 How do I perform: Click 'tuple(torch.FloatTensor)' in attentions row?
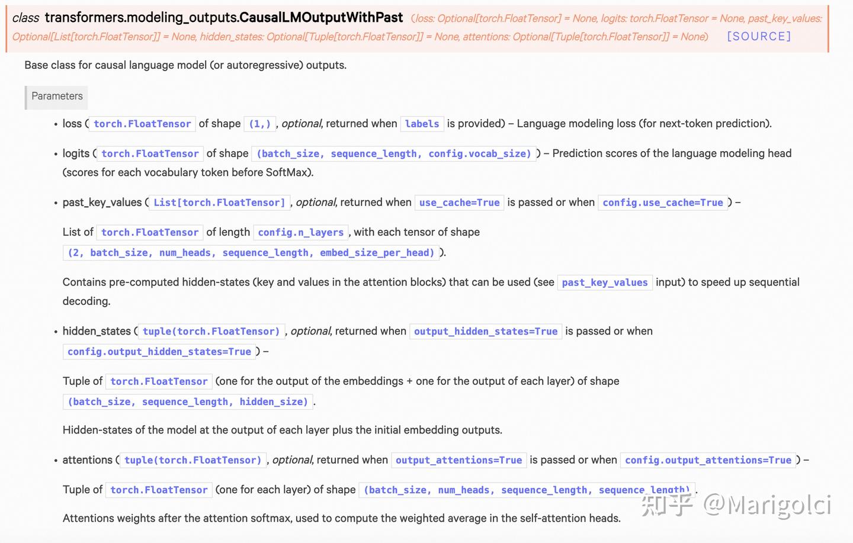coord(193,460)
